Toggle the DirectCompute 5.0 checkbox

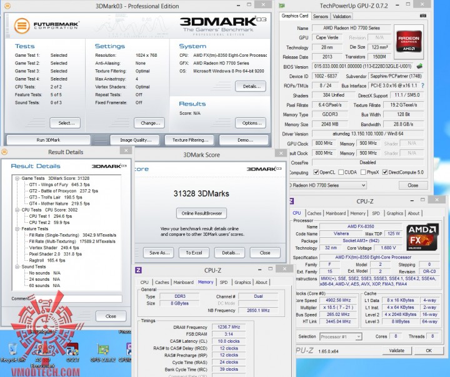[385, 172]
